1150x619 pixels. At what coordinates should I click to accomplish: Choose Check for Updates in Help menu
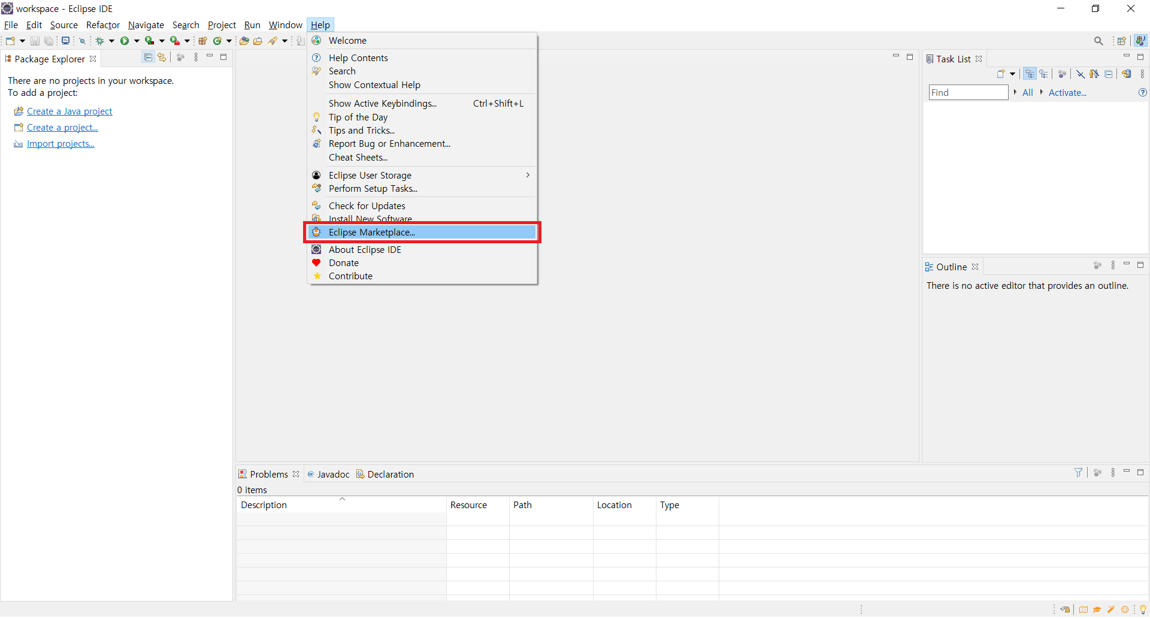click(x=422, y=206)
